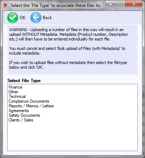
Task: Click the red application icon in title bar
Action: pos(6,5)
